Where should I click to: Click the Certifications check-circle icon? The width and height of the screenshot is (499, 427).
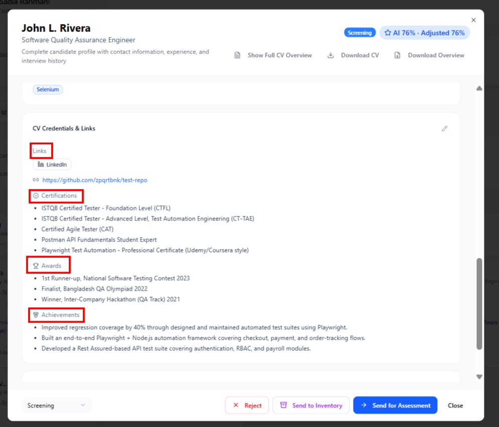point(36,195)
